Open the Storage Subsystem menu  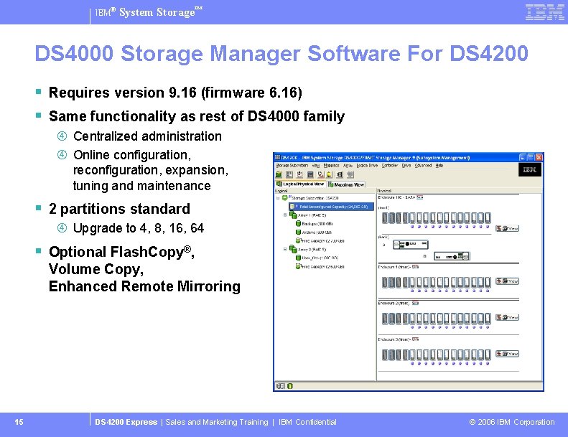[x=292, y=166]
